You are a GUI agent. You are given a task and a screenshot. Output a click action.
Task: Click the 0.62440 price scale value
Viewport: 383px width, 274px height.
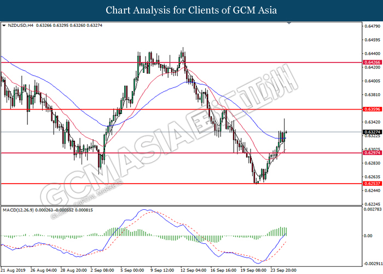(372, 190)
